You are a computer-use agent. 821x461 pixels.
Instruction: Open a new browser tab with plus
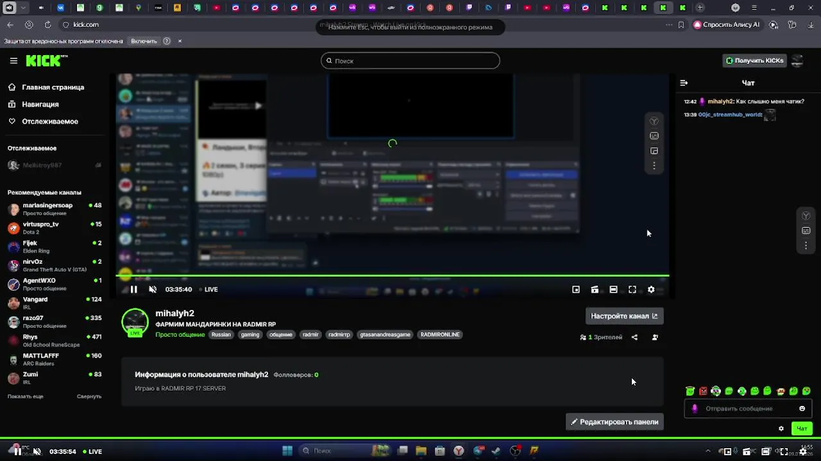pyautogui.click(x=700, y=8)
